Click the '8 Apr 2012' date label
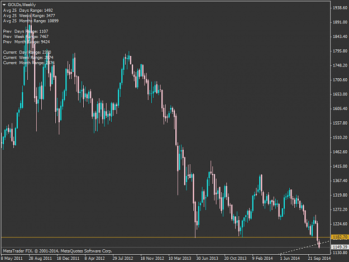349x262 pixels. coord(94,259)
